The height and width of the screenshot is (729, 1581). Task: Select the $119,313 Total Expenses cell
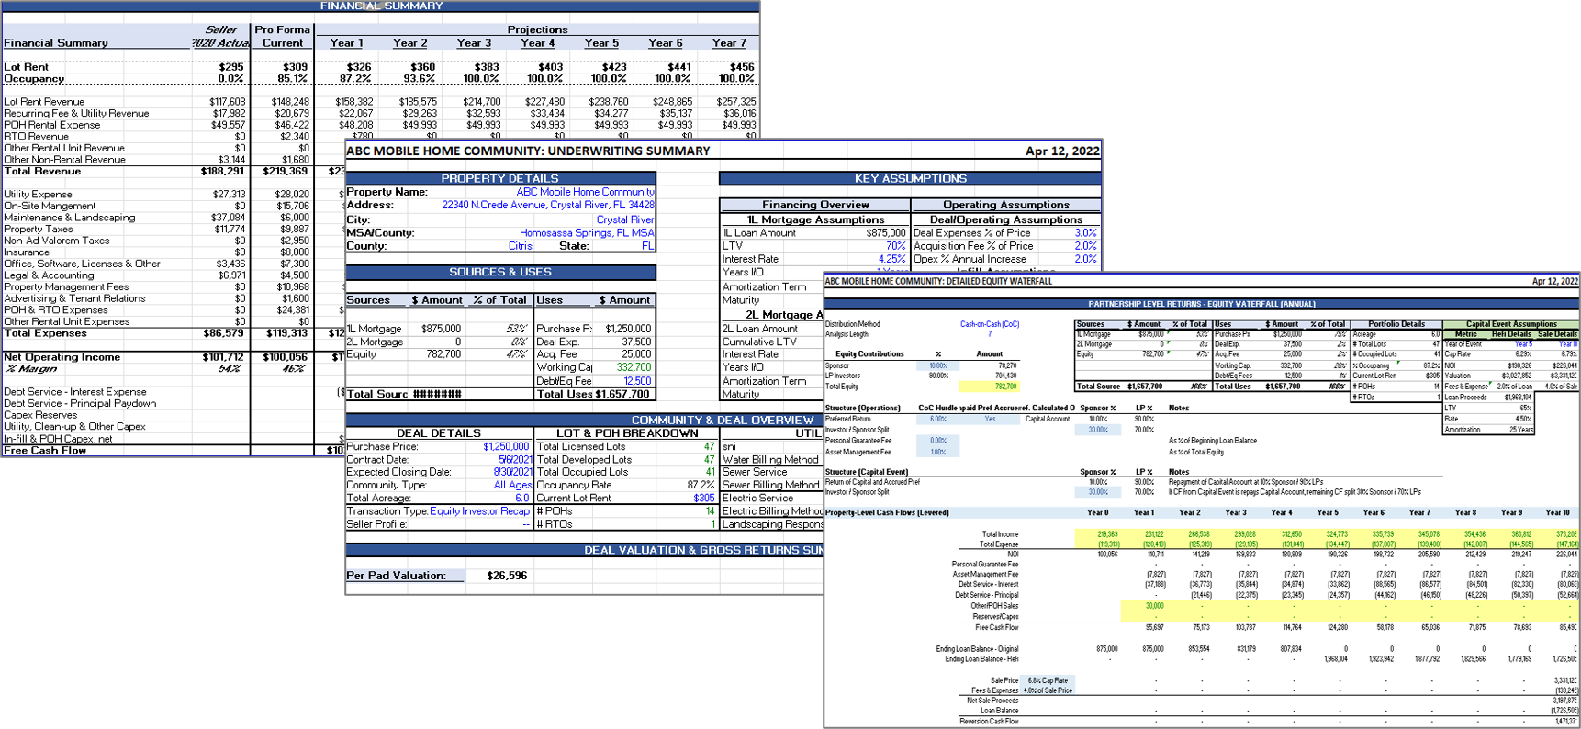[286, 333]
